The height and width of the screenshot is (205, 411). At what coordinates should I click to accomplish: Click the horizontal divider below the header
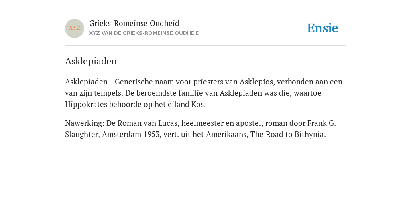click(x=205, y=46)
